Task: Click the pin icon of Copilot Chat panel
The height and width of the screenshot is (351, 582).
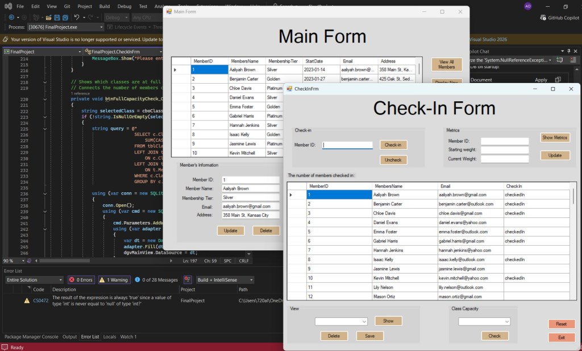Action: [x=568, y=51]
